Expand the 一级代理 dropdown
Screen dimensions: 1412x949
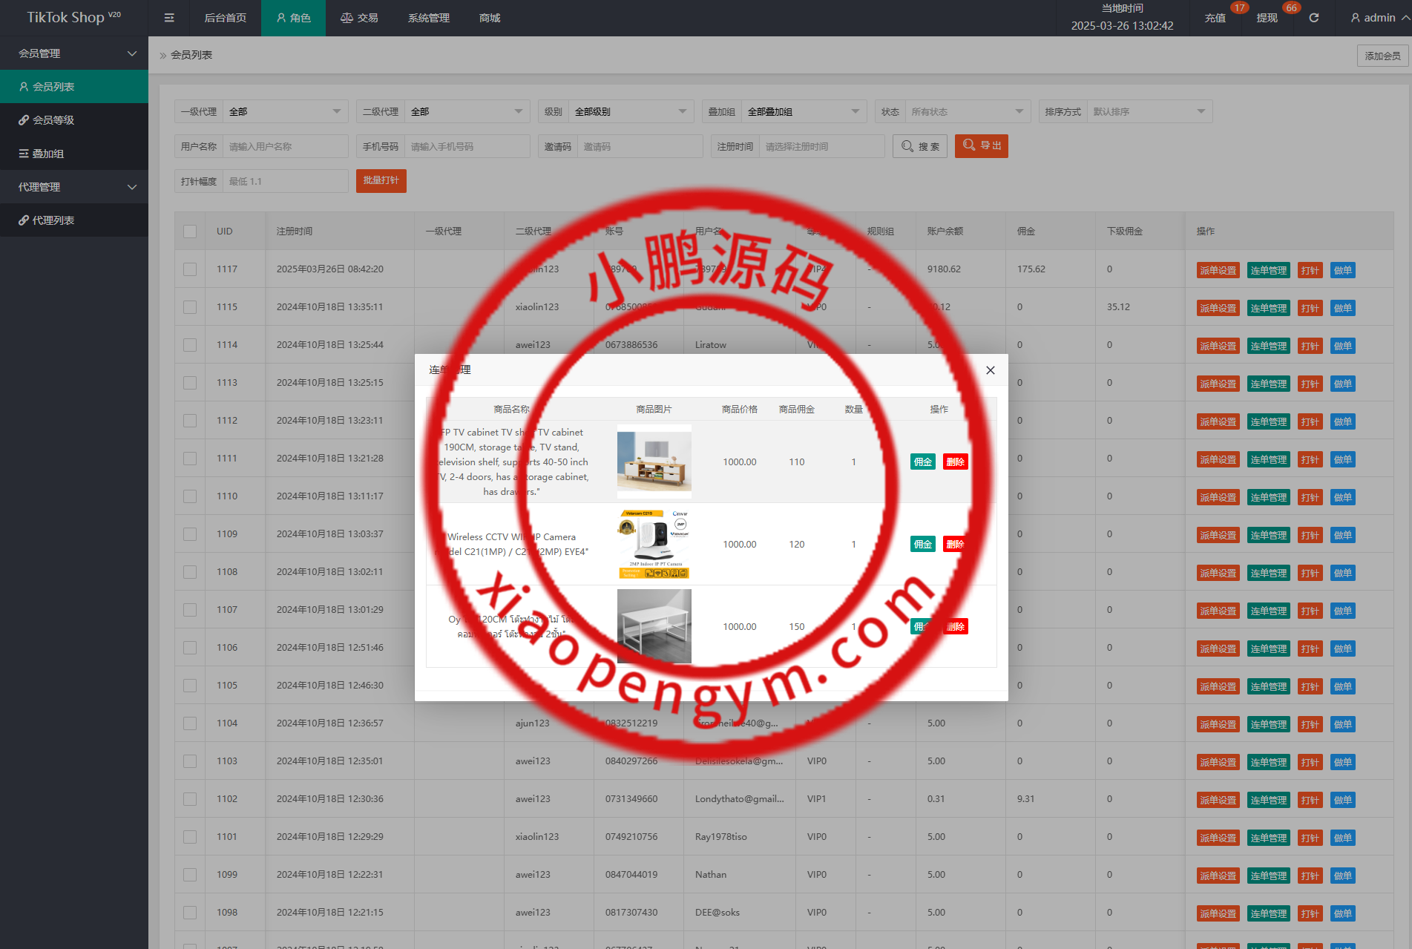[x=285, y=112]
